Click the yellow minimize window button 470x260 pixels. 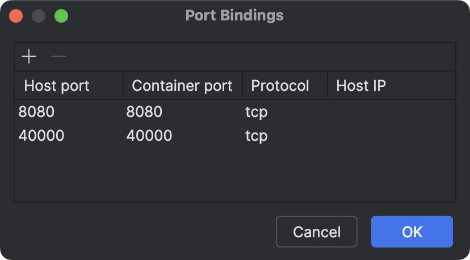coord(39,15)
